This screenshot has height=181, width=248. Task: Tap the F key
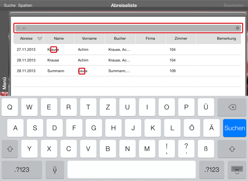[74, 128]
